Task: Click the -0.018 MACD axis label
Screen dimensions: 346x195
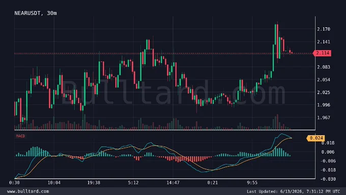Action: (328, 170)
